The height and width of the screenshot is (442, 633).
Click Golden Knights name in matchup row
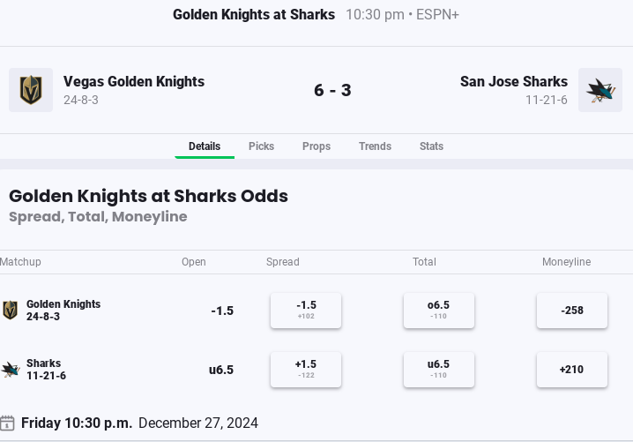point(63,303)
